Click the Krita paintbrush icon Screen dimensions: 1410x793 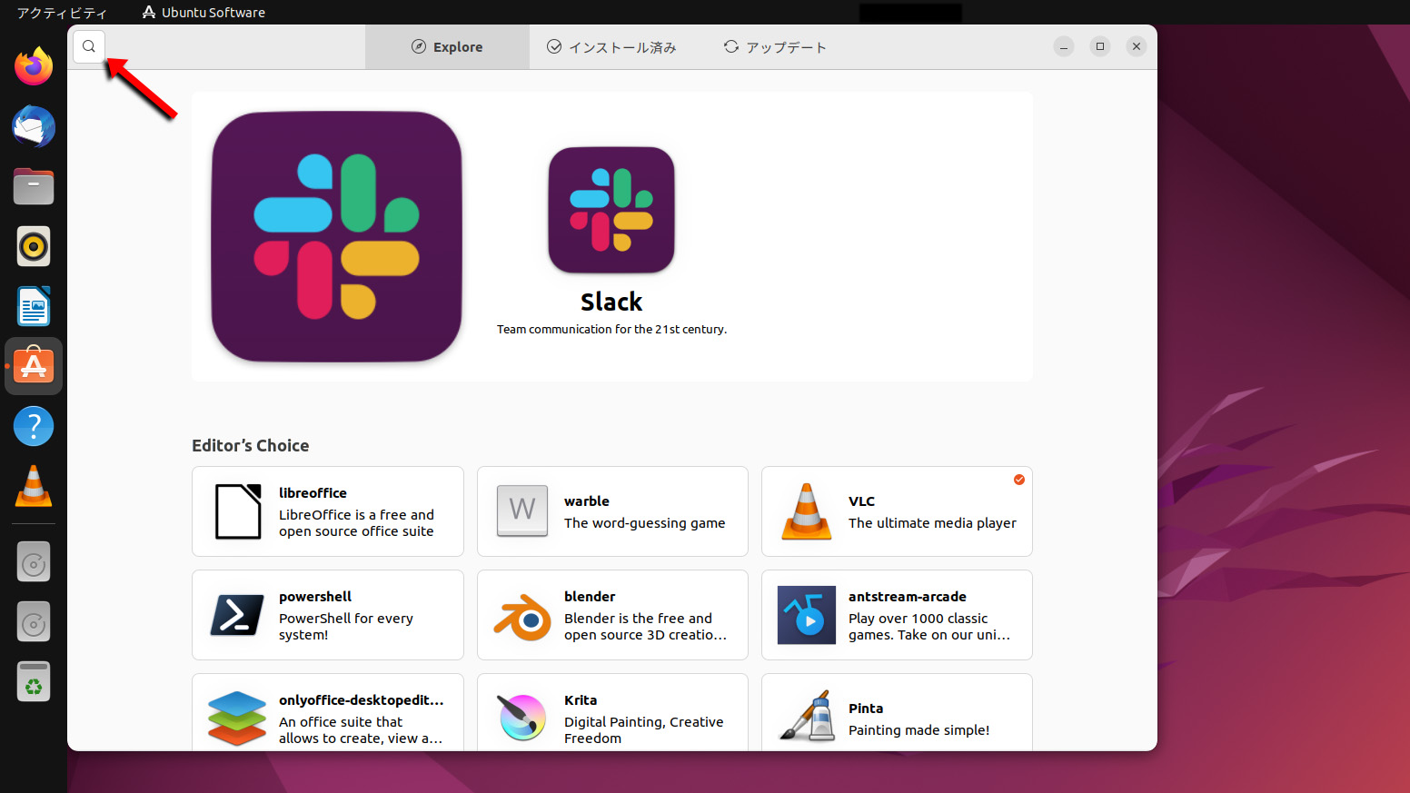point(522,718)
